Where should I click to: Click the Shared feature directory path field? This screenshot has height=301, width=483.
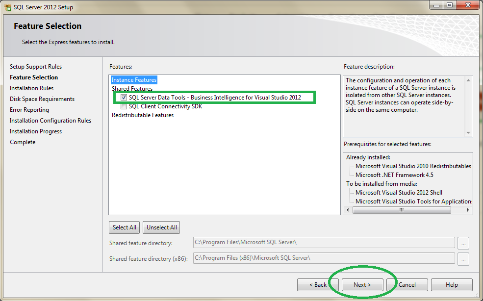point(324,243)
